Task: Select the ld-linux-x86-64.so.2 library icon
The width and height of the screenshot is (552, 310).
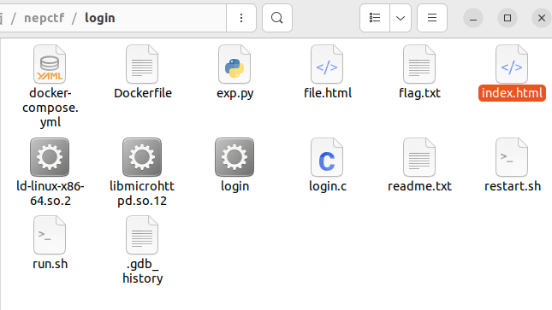Action: coord(50,157)
